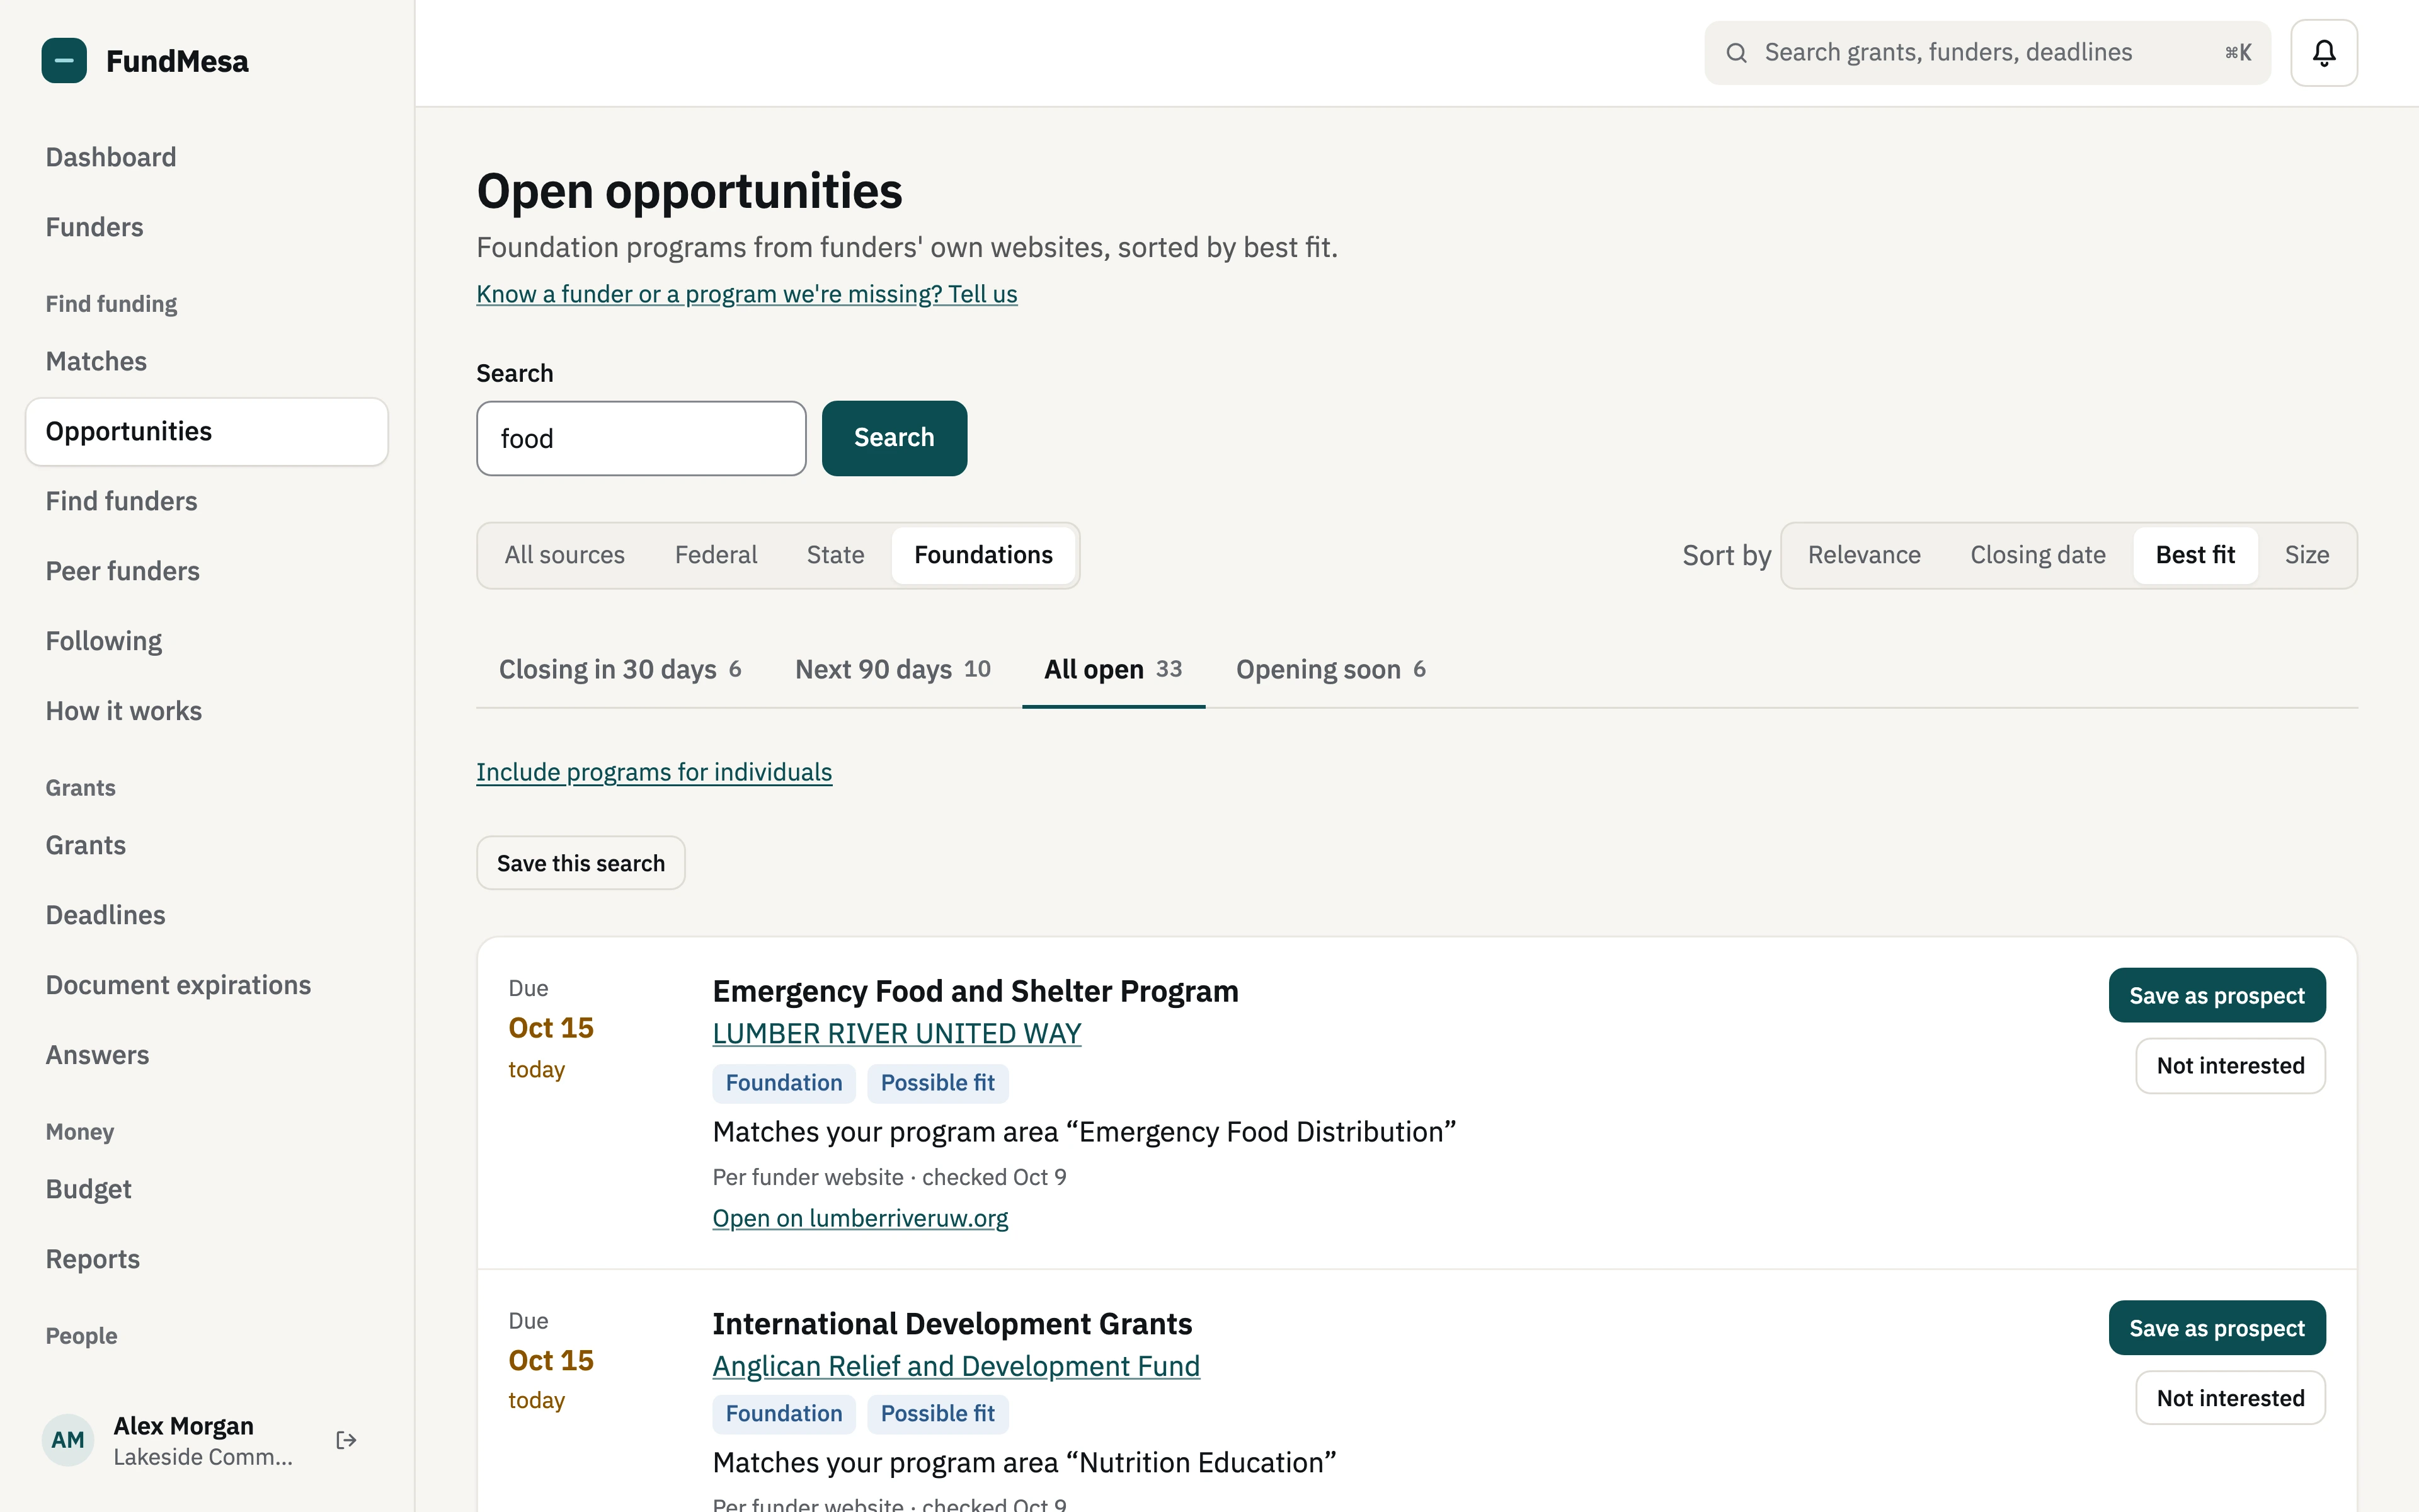Switch to Opening soon tab

tap(1330, 669)
